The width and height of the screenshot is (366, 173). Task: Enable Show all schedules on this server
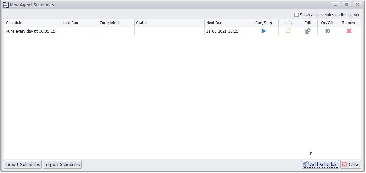coord(296,15)
